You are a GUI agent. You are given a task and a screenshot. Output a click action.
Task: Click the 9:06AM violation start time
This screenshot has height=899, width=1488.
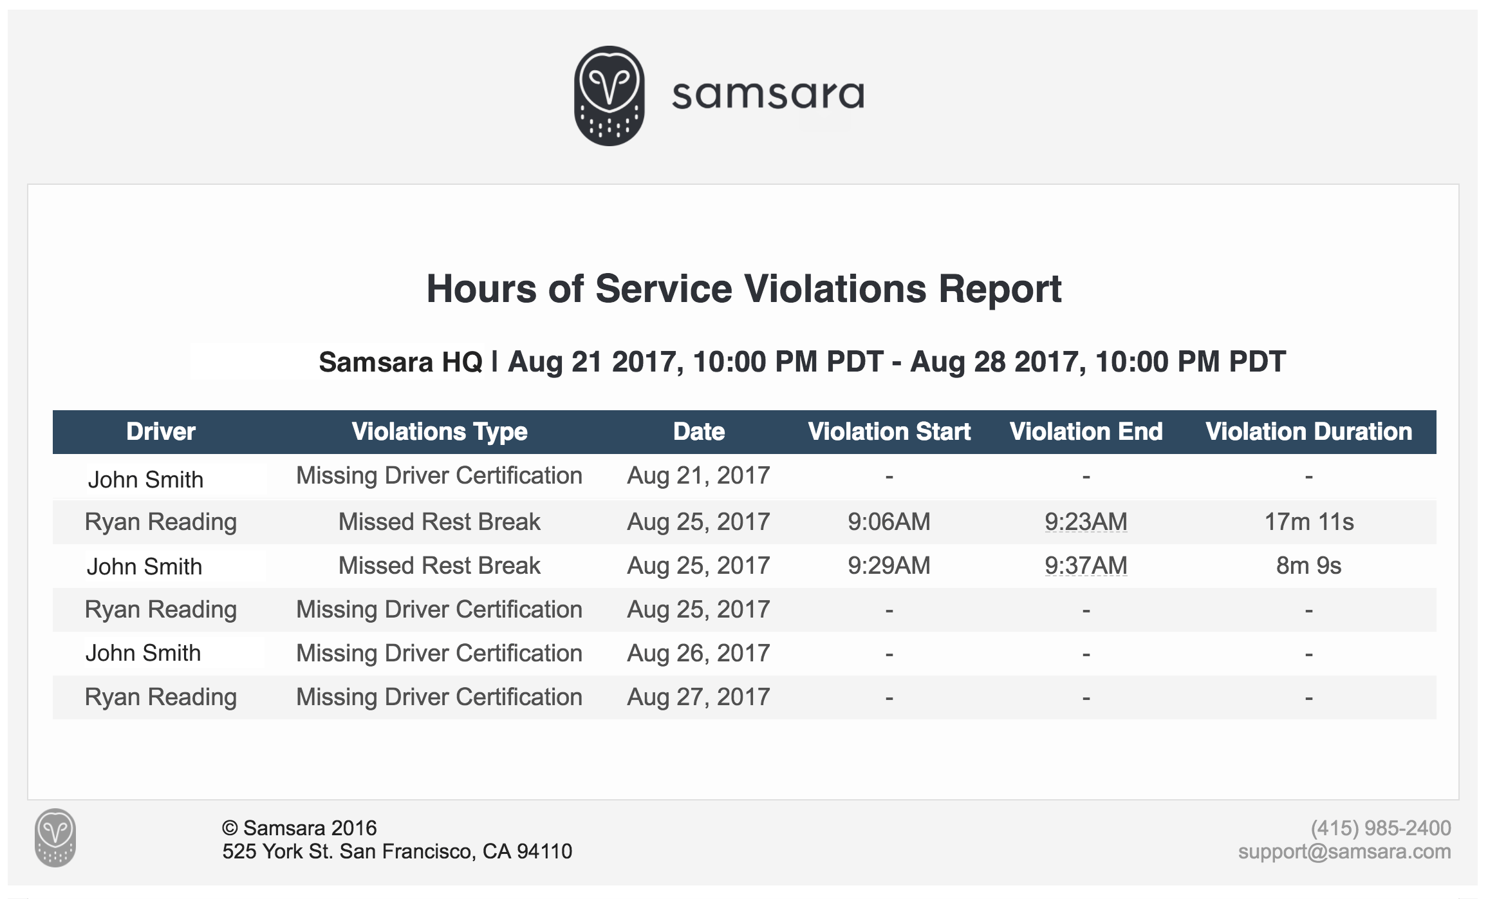click(x=889, y=522)
